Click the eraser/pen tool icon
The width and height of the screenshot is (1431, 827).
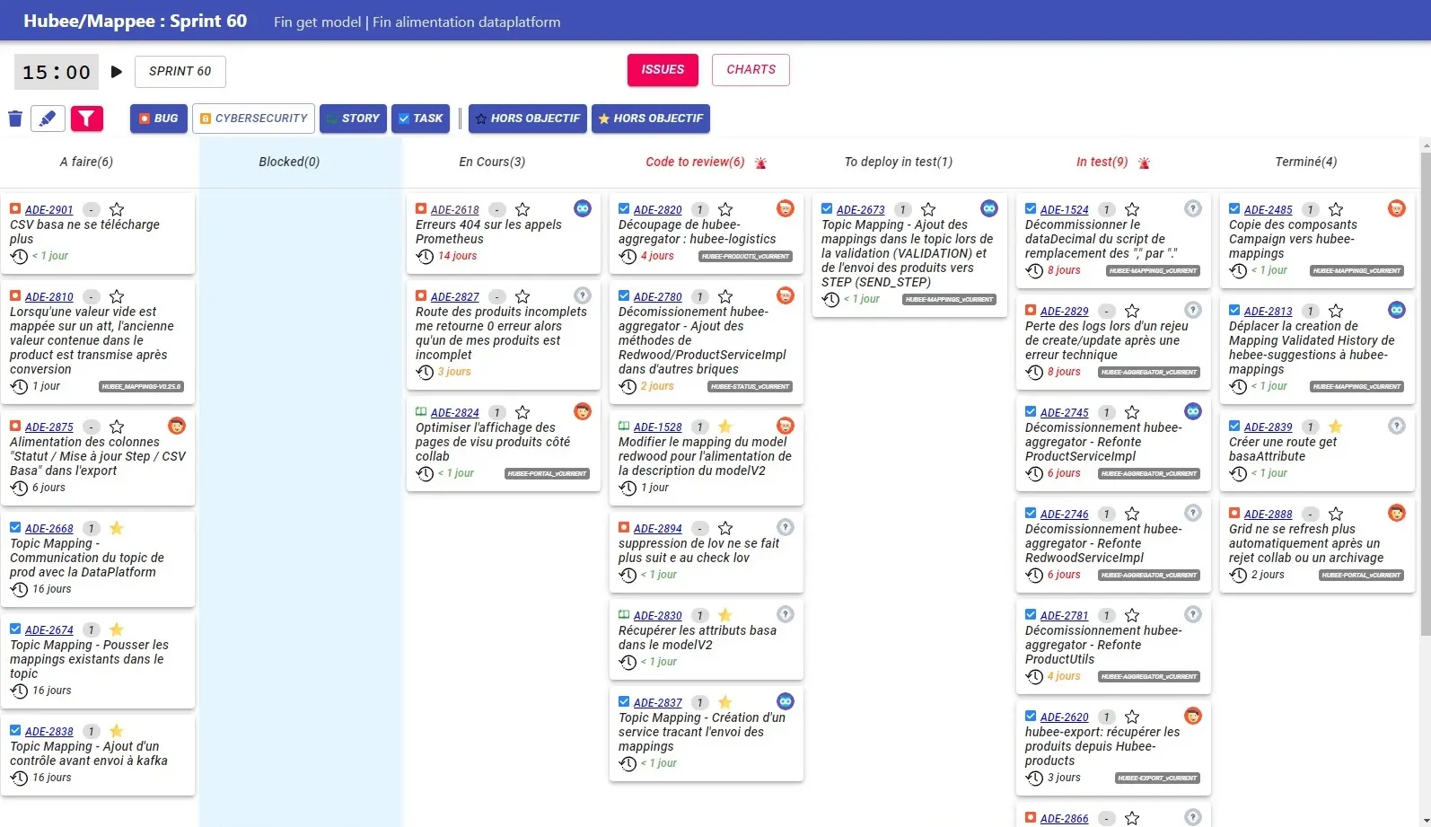(x=48, y=119)
